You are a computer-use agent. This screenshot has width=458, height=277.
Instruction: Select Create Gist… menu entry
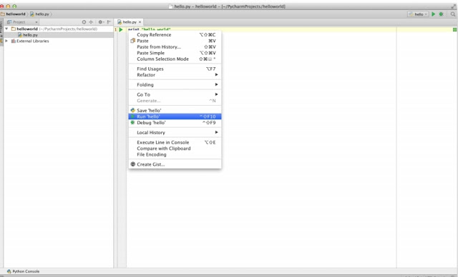[x=175, y=164]
